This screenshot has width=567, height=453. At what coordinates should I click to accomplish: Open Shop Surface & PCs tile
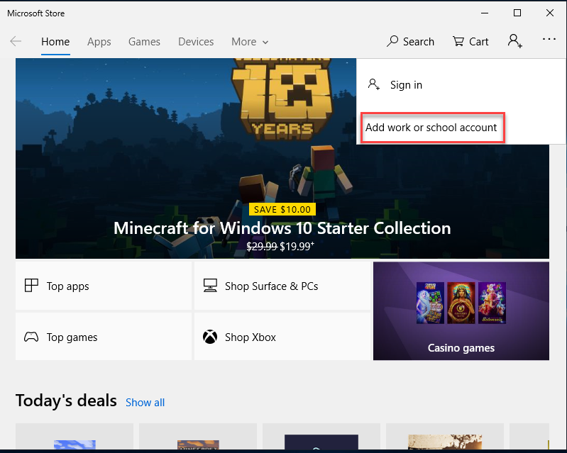(282, 286)
